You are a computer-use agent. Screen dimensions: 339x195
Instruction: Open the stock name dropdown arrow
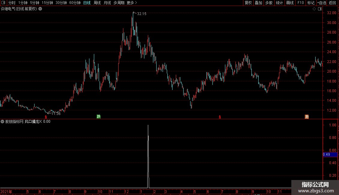click(40, 9)
